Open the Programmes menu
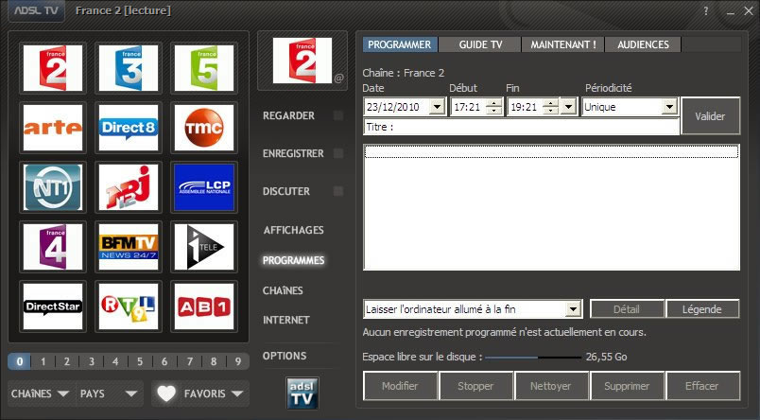The image size is (760, 420). click(294, 260)
